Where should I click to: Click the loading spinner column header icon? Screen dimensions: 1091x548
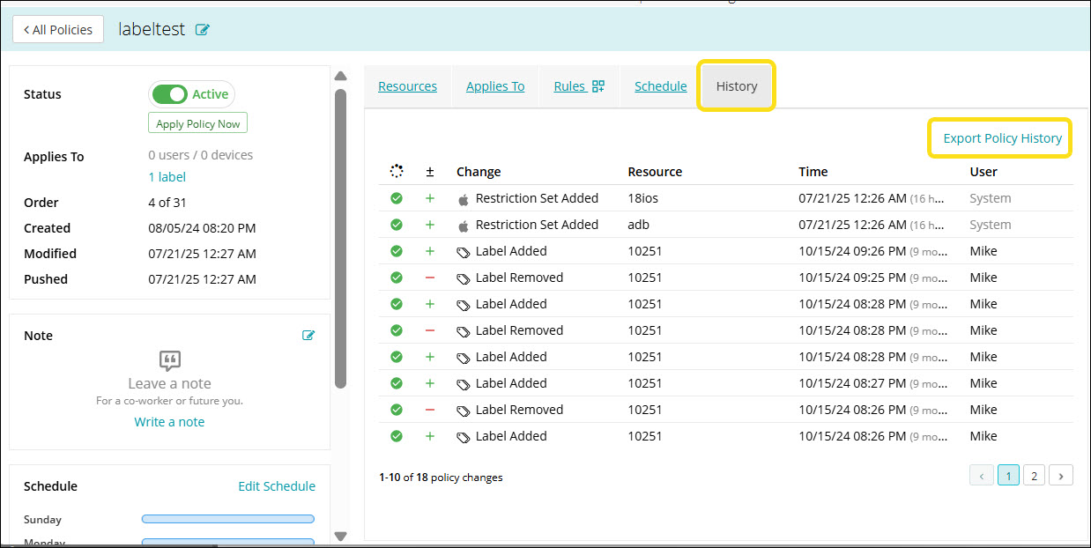pos(397,171)
